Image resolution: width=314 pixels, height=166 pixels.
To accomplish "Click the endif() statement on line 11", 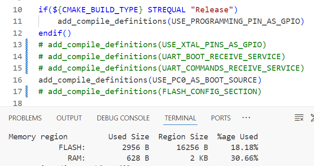I will pos(55,33).
